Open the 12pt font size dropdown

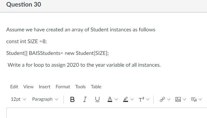pos(18,99)
